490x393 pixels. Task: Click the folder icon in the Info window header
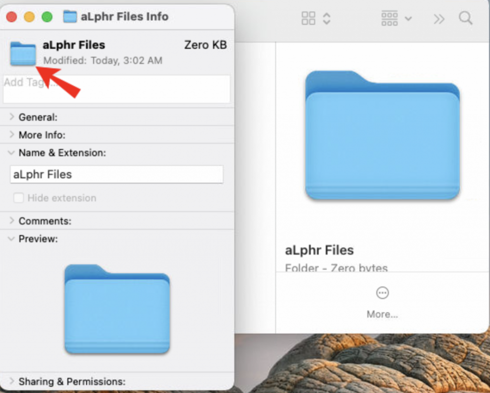coord(22,53)
